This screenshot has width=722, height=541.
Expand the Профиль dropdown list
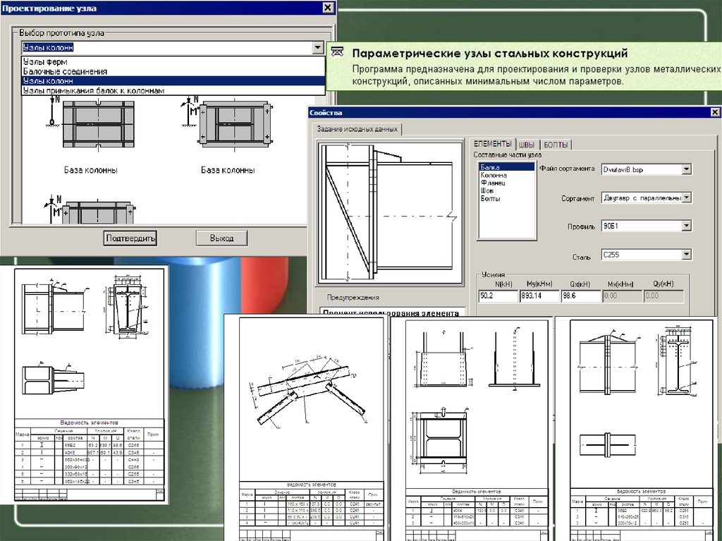point(686,226)
